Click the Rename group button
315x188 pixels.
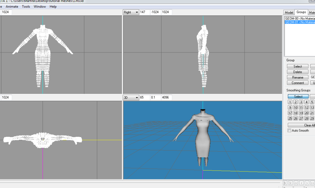click(x=297, y=77)
